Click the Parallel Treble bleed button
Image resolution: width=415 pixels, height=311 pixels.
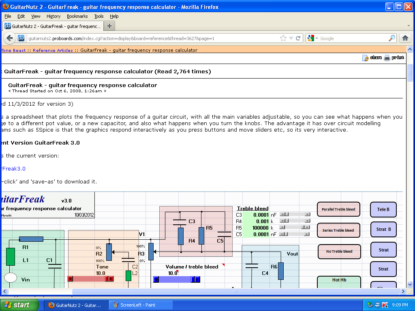[338, 209]
